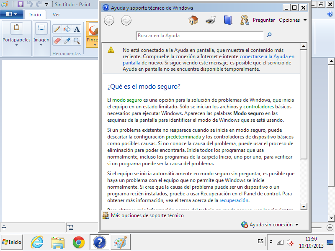Open the controladores glossary link
The height and width of the screenshot is (251, 335).
tap(258, 107)
